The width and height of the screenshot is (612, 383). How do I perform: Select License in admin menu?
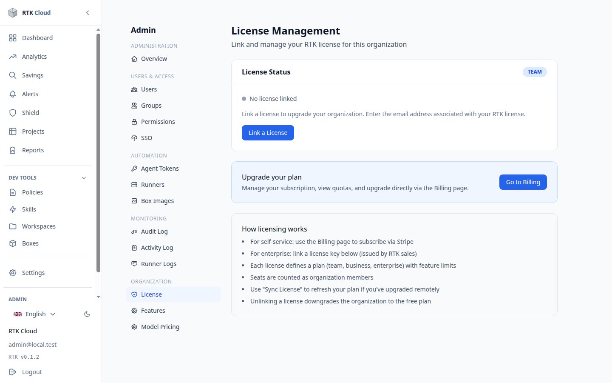point(173,294)
